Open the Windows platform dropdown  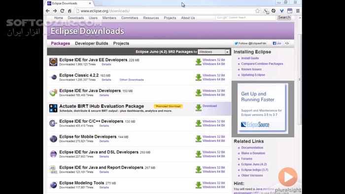[213, 52]
